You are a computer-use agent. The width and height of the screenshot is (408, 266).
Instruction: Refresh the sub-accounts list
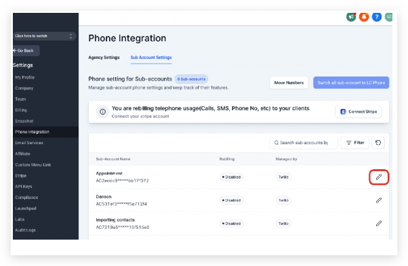pos(378,143)
